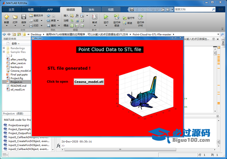Click command window horizontal scrollbar
This screenshot has width=227, height=159.
point(120,149)
